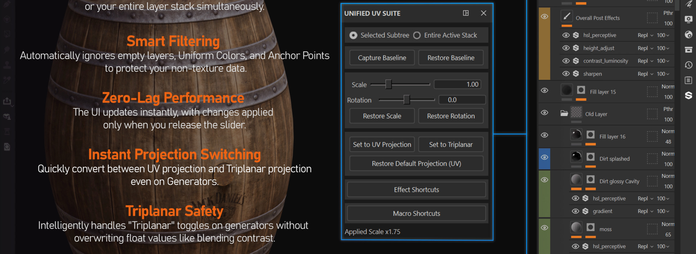Open opacity dropdown for gradient filter

663,211
